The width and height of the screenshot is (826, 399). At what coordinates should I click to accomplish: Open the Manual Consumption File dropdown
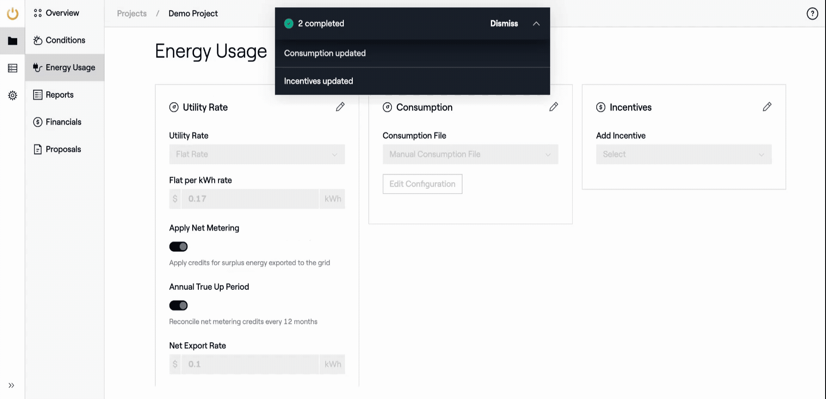tap(470, 154)
